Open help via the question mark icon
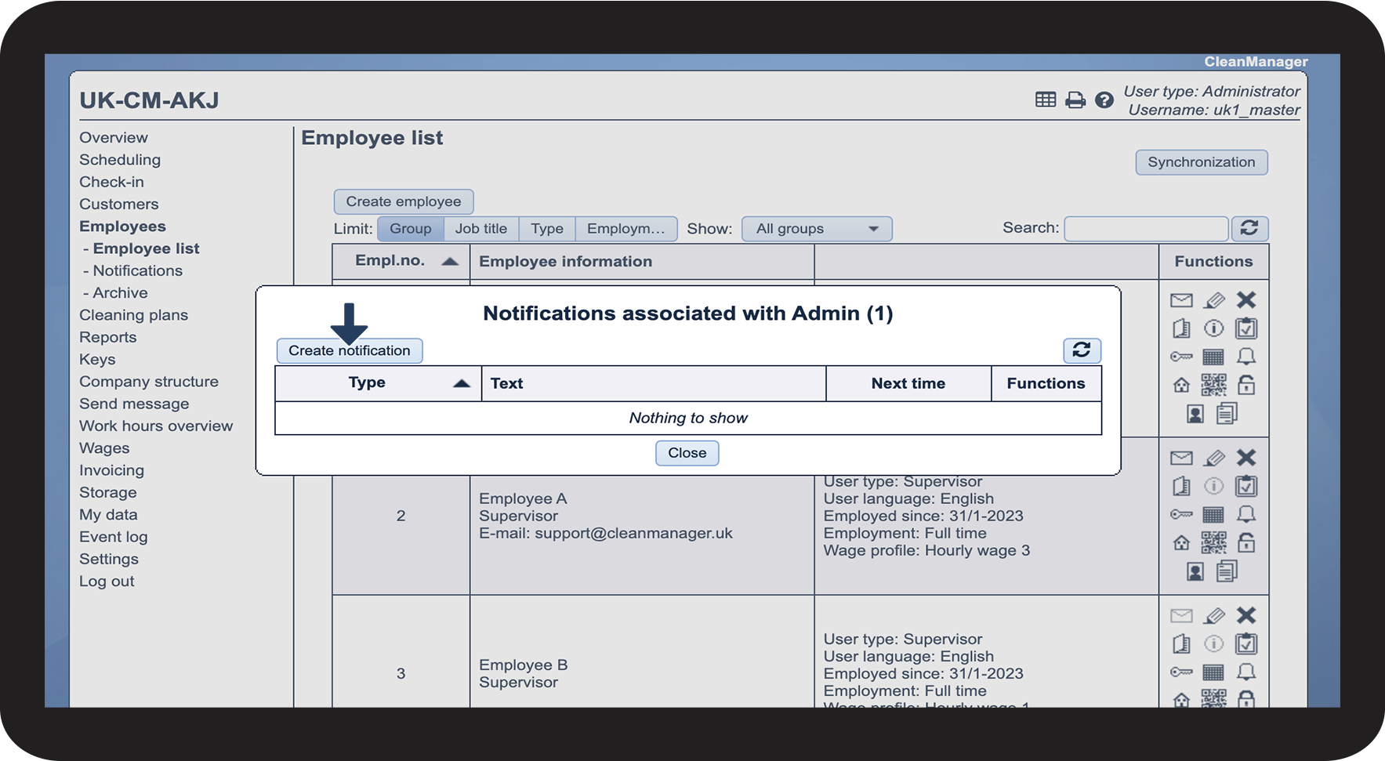 pyautogui.click(x=1104, y=100)
